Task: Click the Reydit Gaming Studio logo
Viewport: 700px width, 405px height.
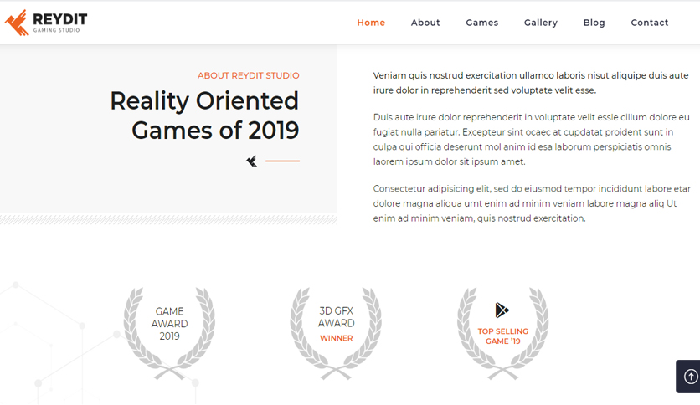Action: [46, 23]
